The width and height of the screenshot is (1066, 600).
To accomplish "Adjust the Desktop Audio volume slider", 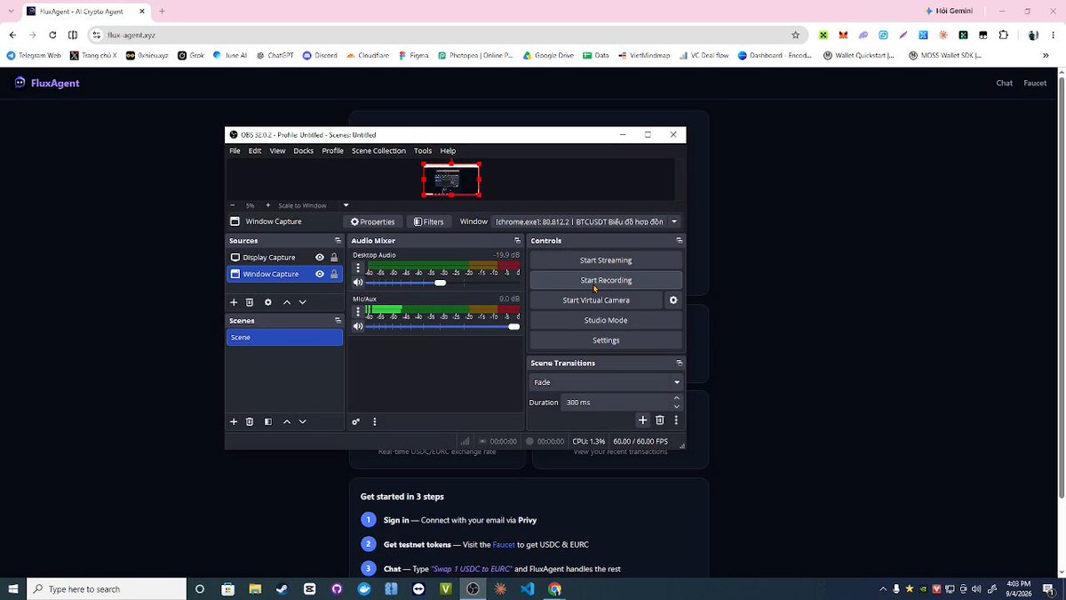I will [x=440, y=283].
